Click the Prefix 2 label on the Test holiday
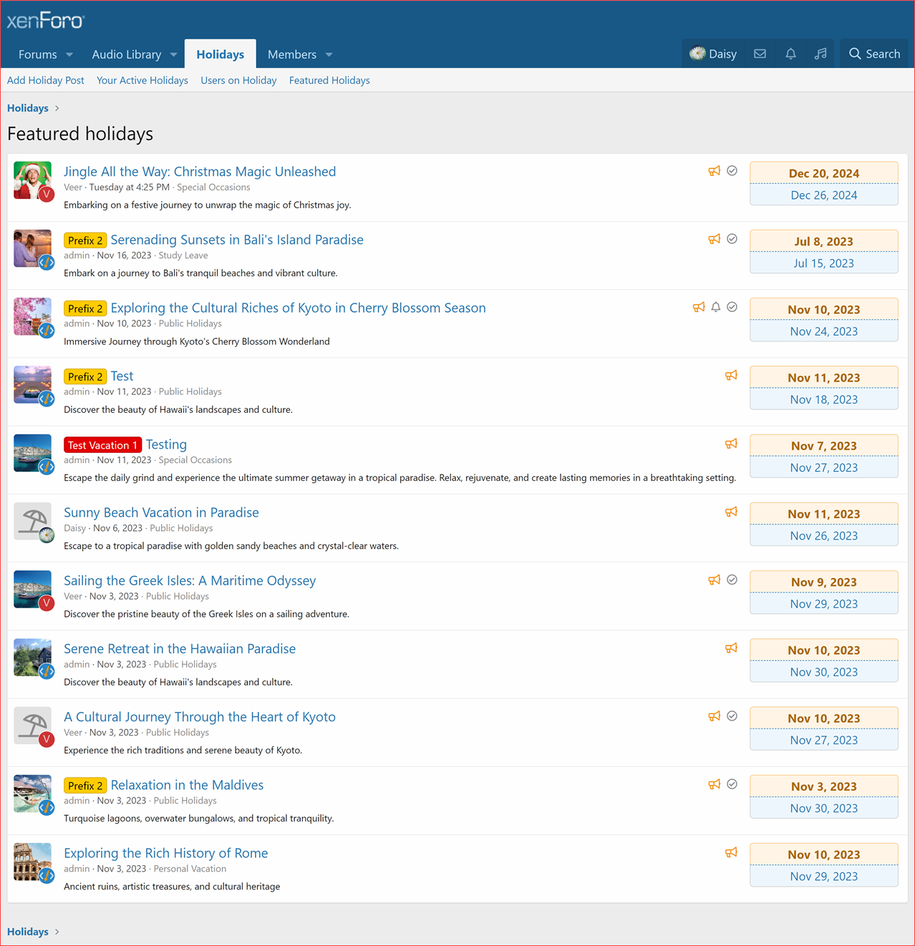This screenshot has height=946, width=915. [84, 376]
